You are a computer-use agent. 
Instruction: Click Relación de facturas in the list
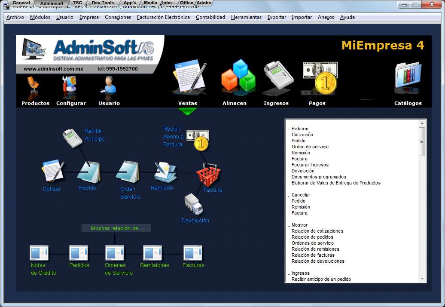point(313,255)
